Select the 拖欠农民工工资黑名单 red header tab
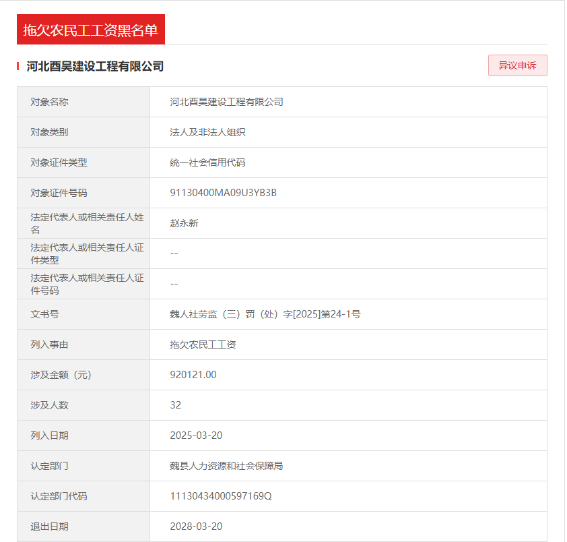Screen dimensions: 567x542 (91, 30)
